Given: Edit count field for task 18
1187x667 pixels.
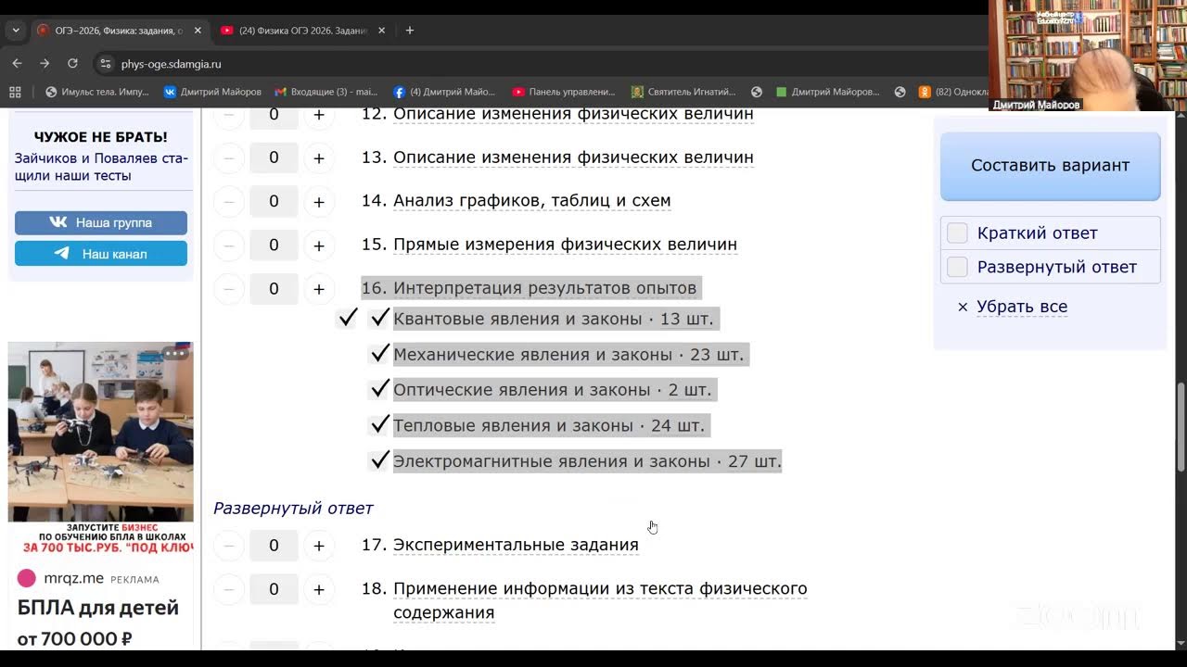Looking at the screenshot, I should pos(274,589).
